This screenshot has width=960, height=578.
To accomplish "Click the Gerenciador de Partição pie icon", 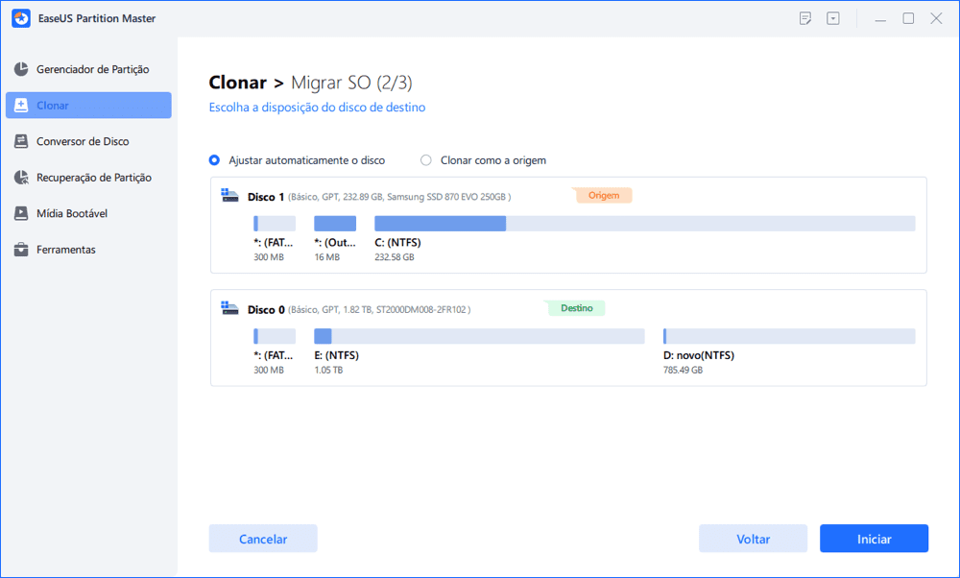I will (x=21, y=69).
